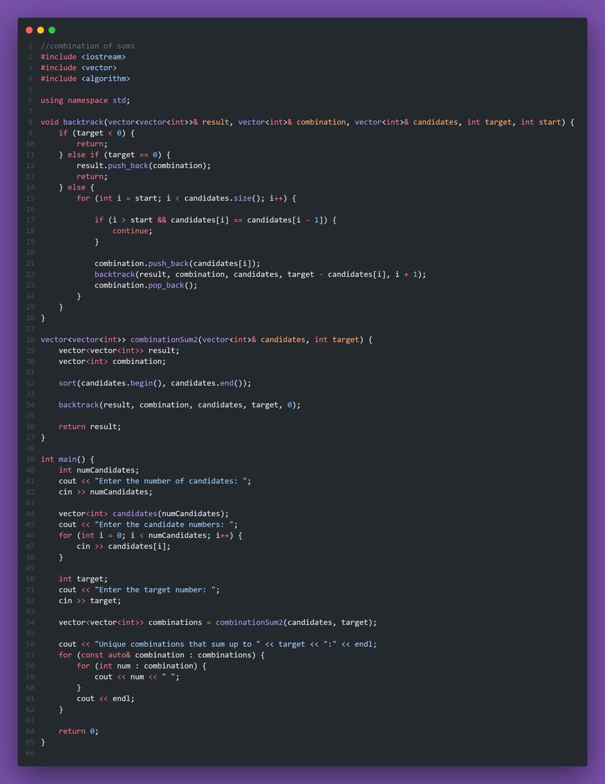Click 'int numCandidates;' declaration

coord(99,470)
